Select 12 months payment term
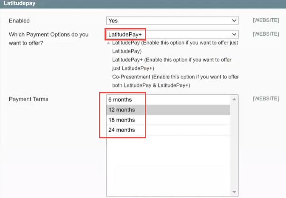 (168, 110)
